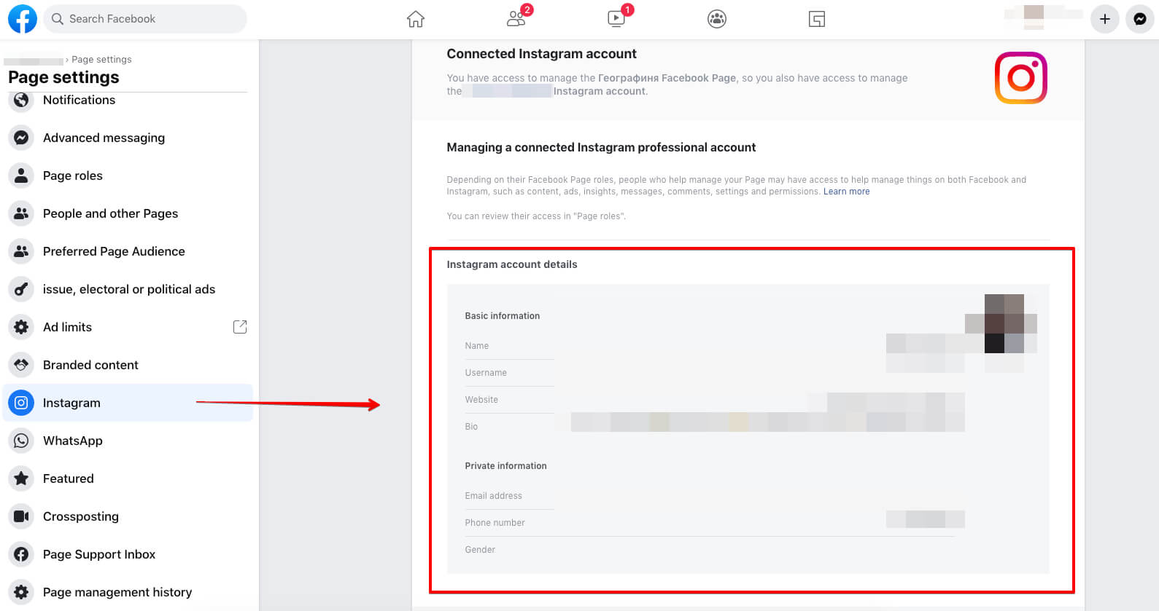Image resolution: width=1159 pixels, height=611 pixels.
Task: Click the Branded content handshake icon
Action: tap(21, 365)
